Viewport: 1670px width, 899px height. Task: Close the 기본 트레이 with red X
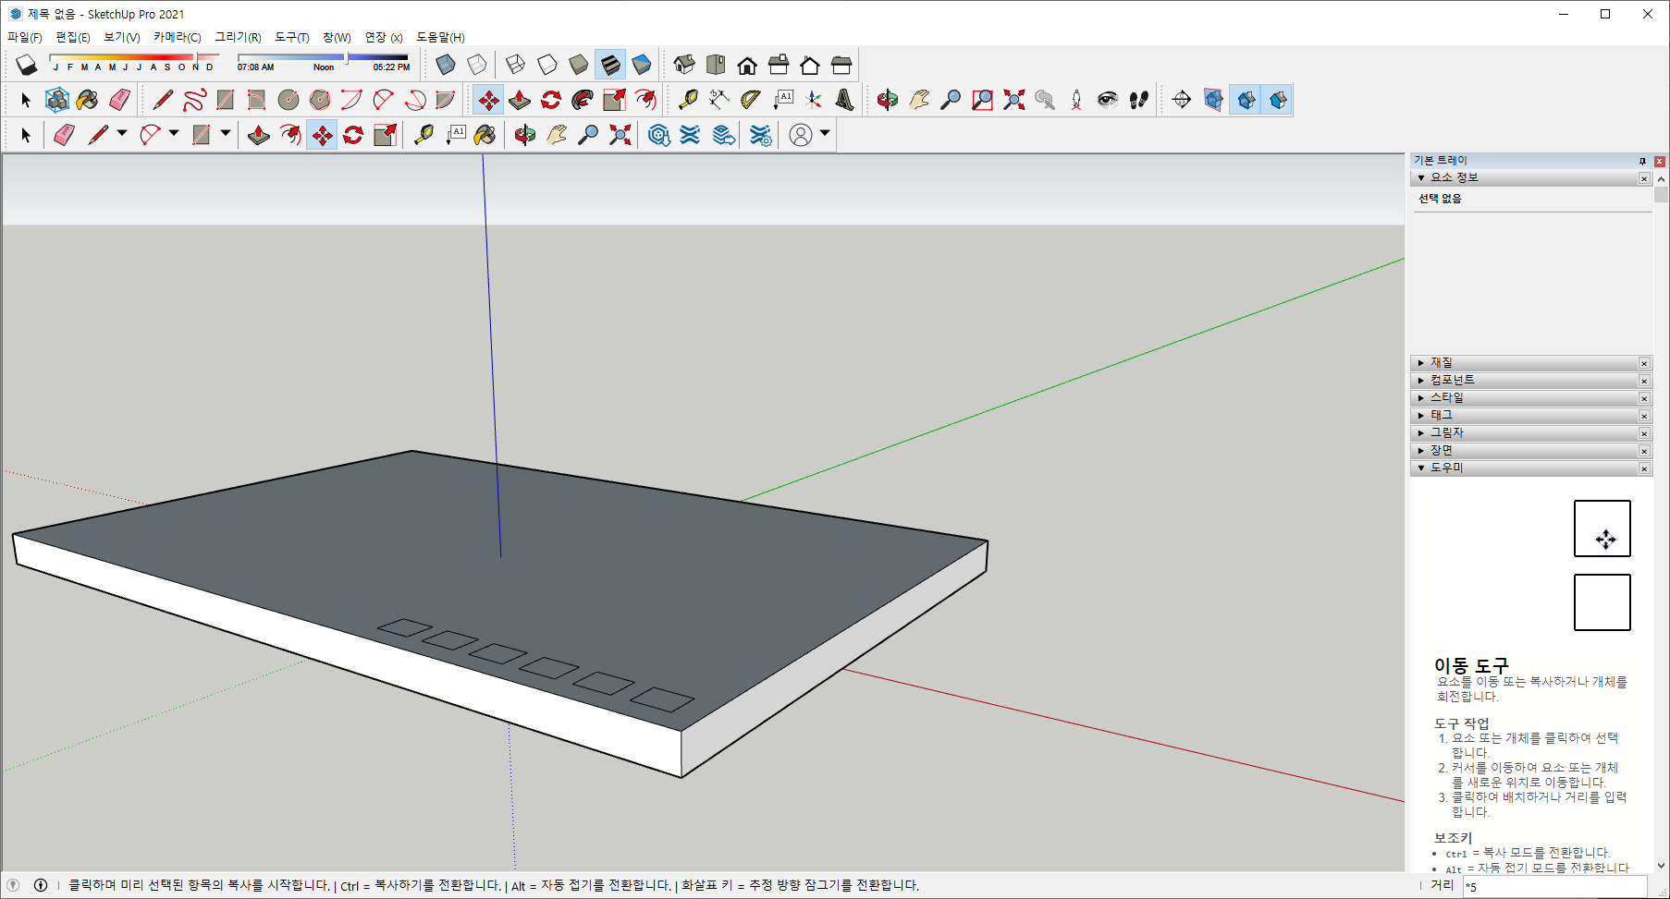(1660, 161)
